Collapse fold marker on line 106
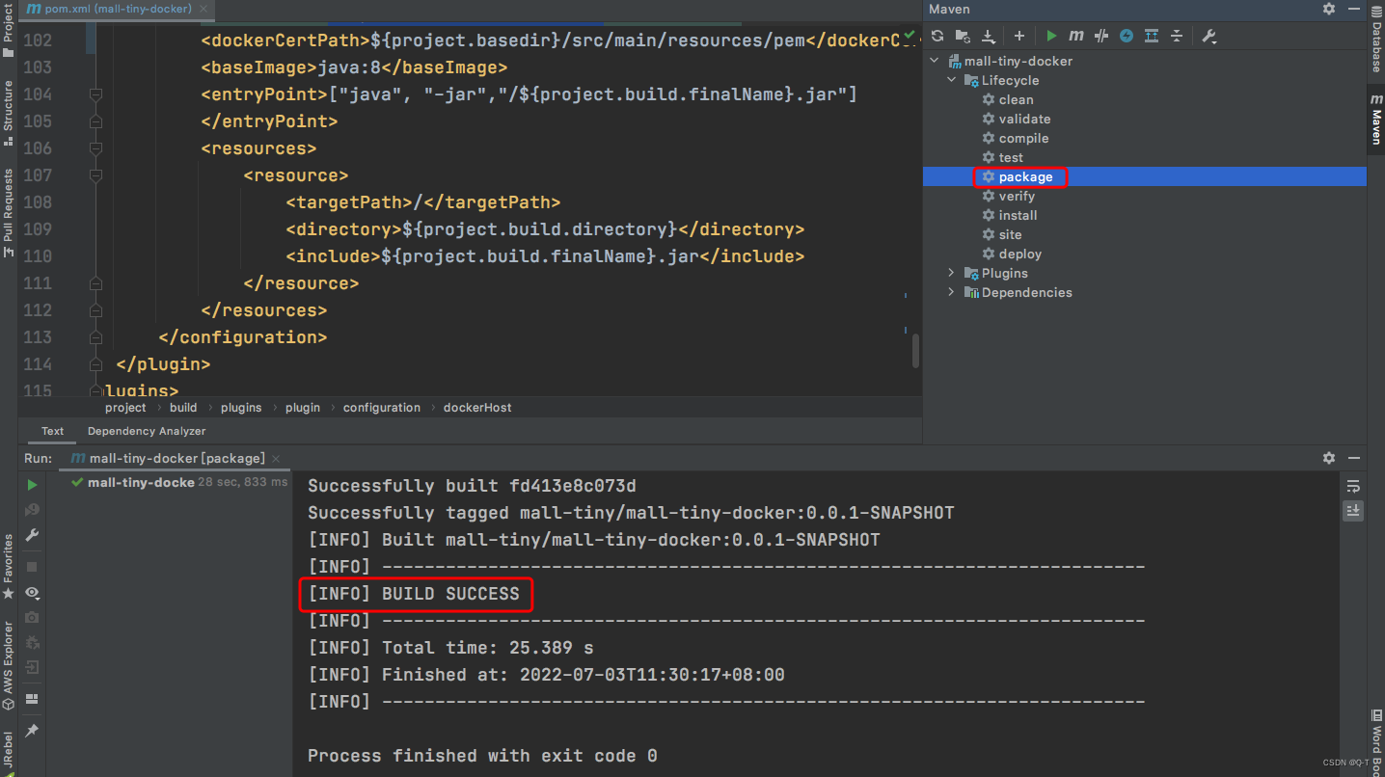1385x777 pixels. (x=95, y=148)
